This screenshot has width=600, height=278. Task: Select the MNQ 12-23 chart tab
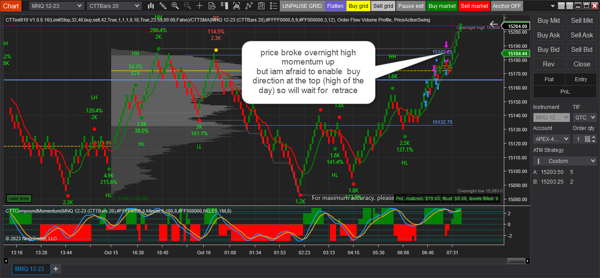tap(29, 269)
